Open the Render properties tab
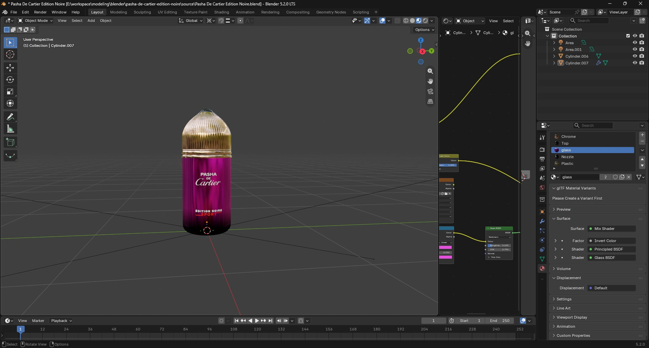This screenshot has width=649, height=348. click(542, 149)
